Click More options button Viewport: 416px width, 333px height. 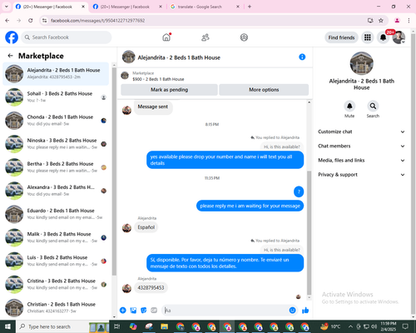click(x=264, y=90)
